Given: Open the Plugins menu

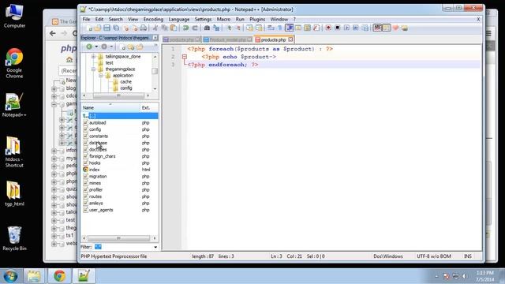Looking at the screenshot, I should point(257,19).
